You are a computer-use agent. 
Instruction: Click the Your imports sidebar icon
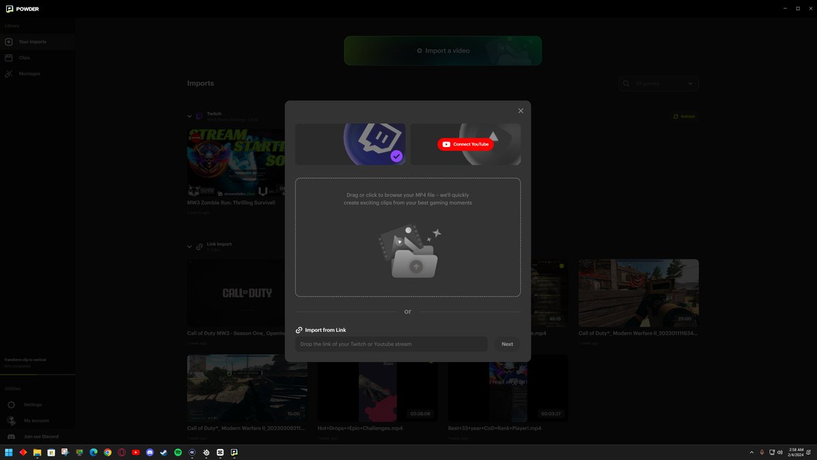click(9, 42)
